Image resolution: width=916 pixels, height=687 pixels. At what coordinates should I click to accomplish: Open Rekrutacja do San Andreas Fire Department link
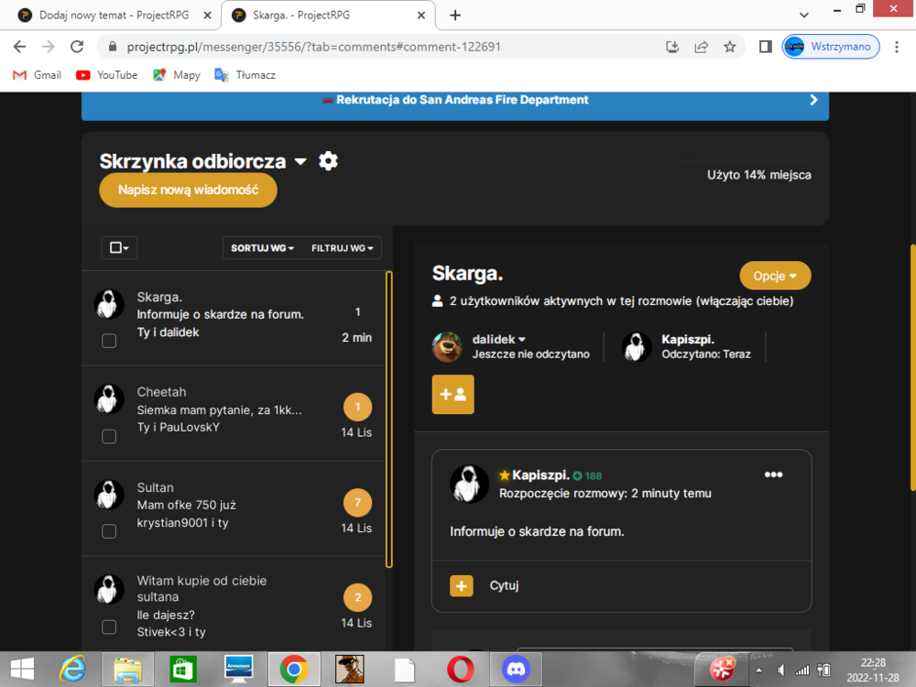[x=462, y=100]
